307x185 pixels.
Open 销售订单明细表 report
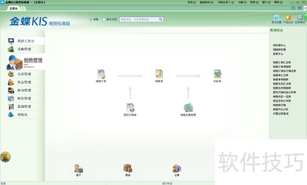(282, 67)
